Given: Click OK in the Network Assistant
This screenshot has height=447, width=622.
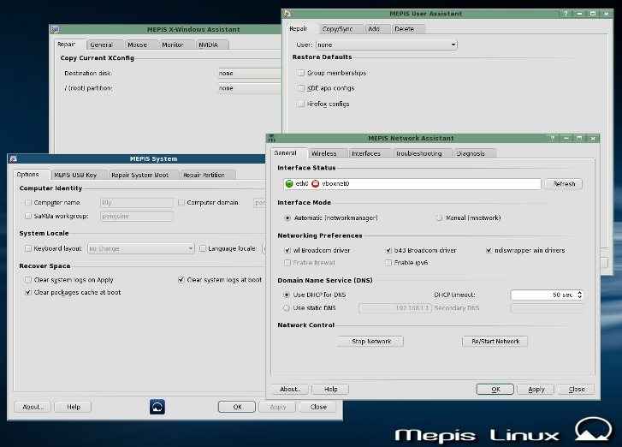Looking at the screenshot, I should coord(495,390).
